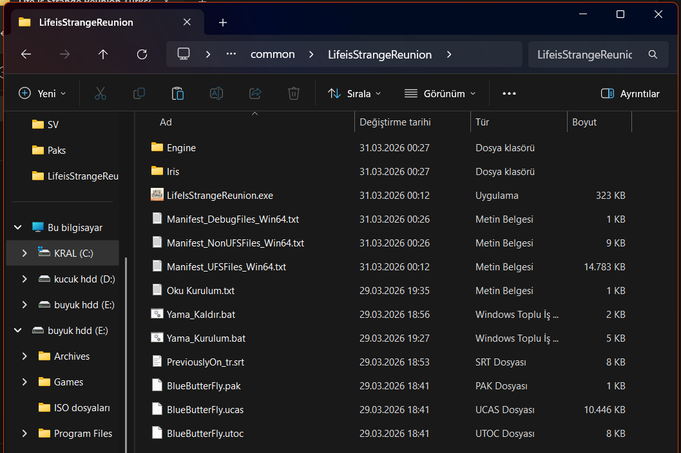Open the See more three-dots menu
The image size is (681, 453).
[x=509, y=93]
